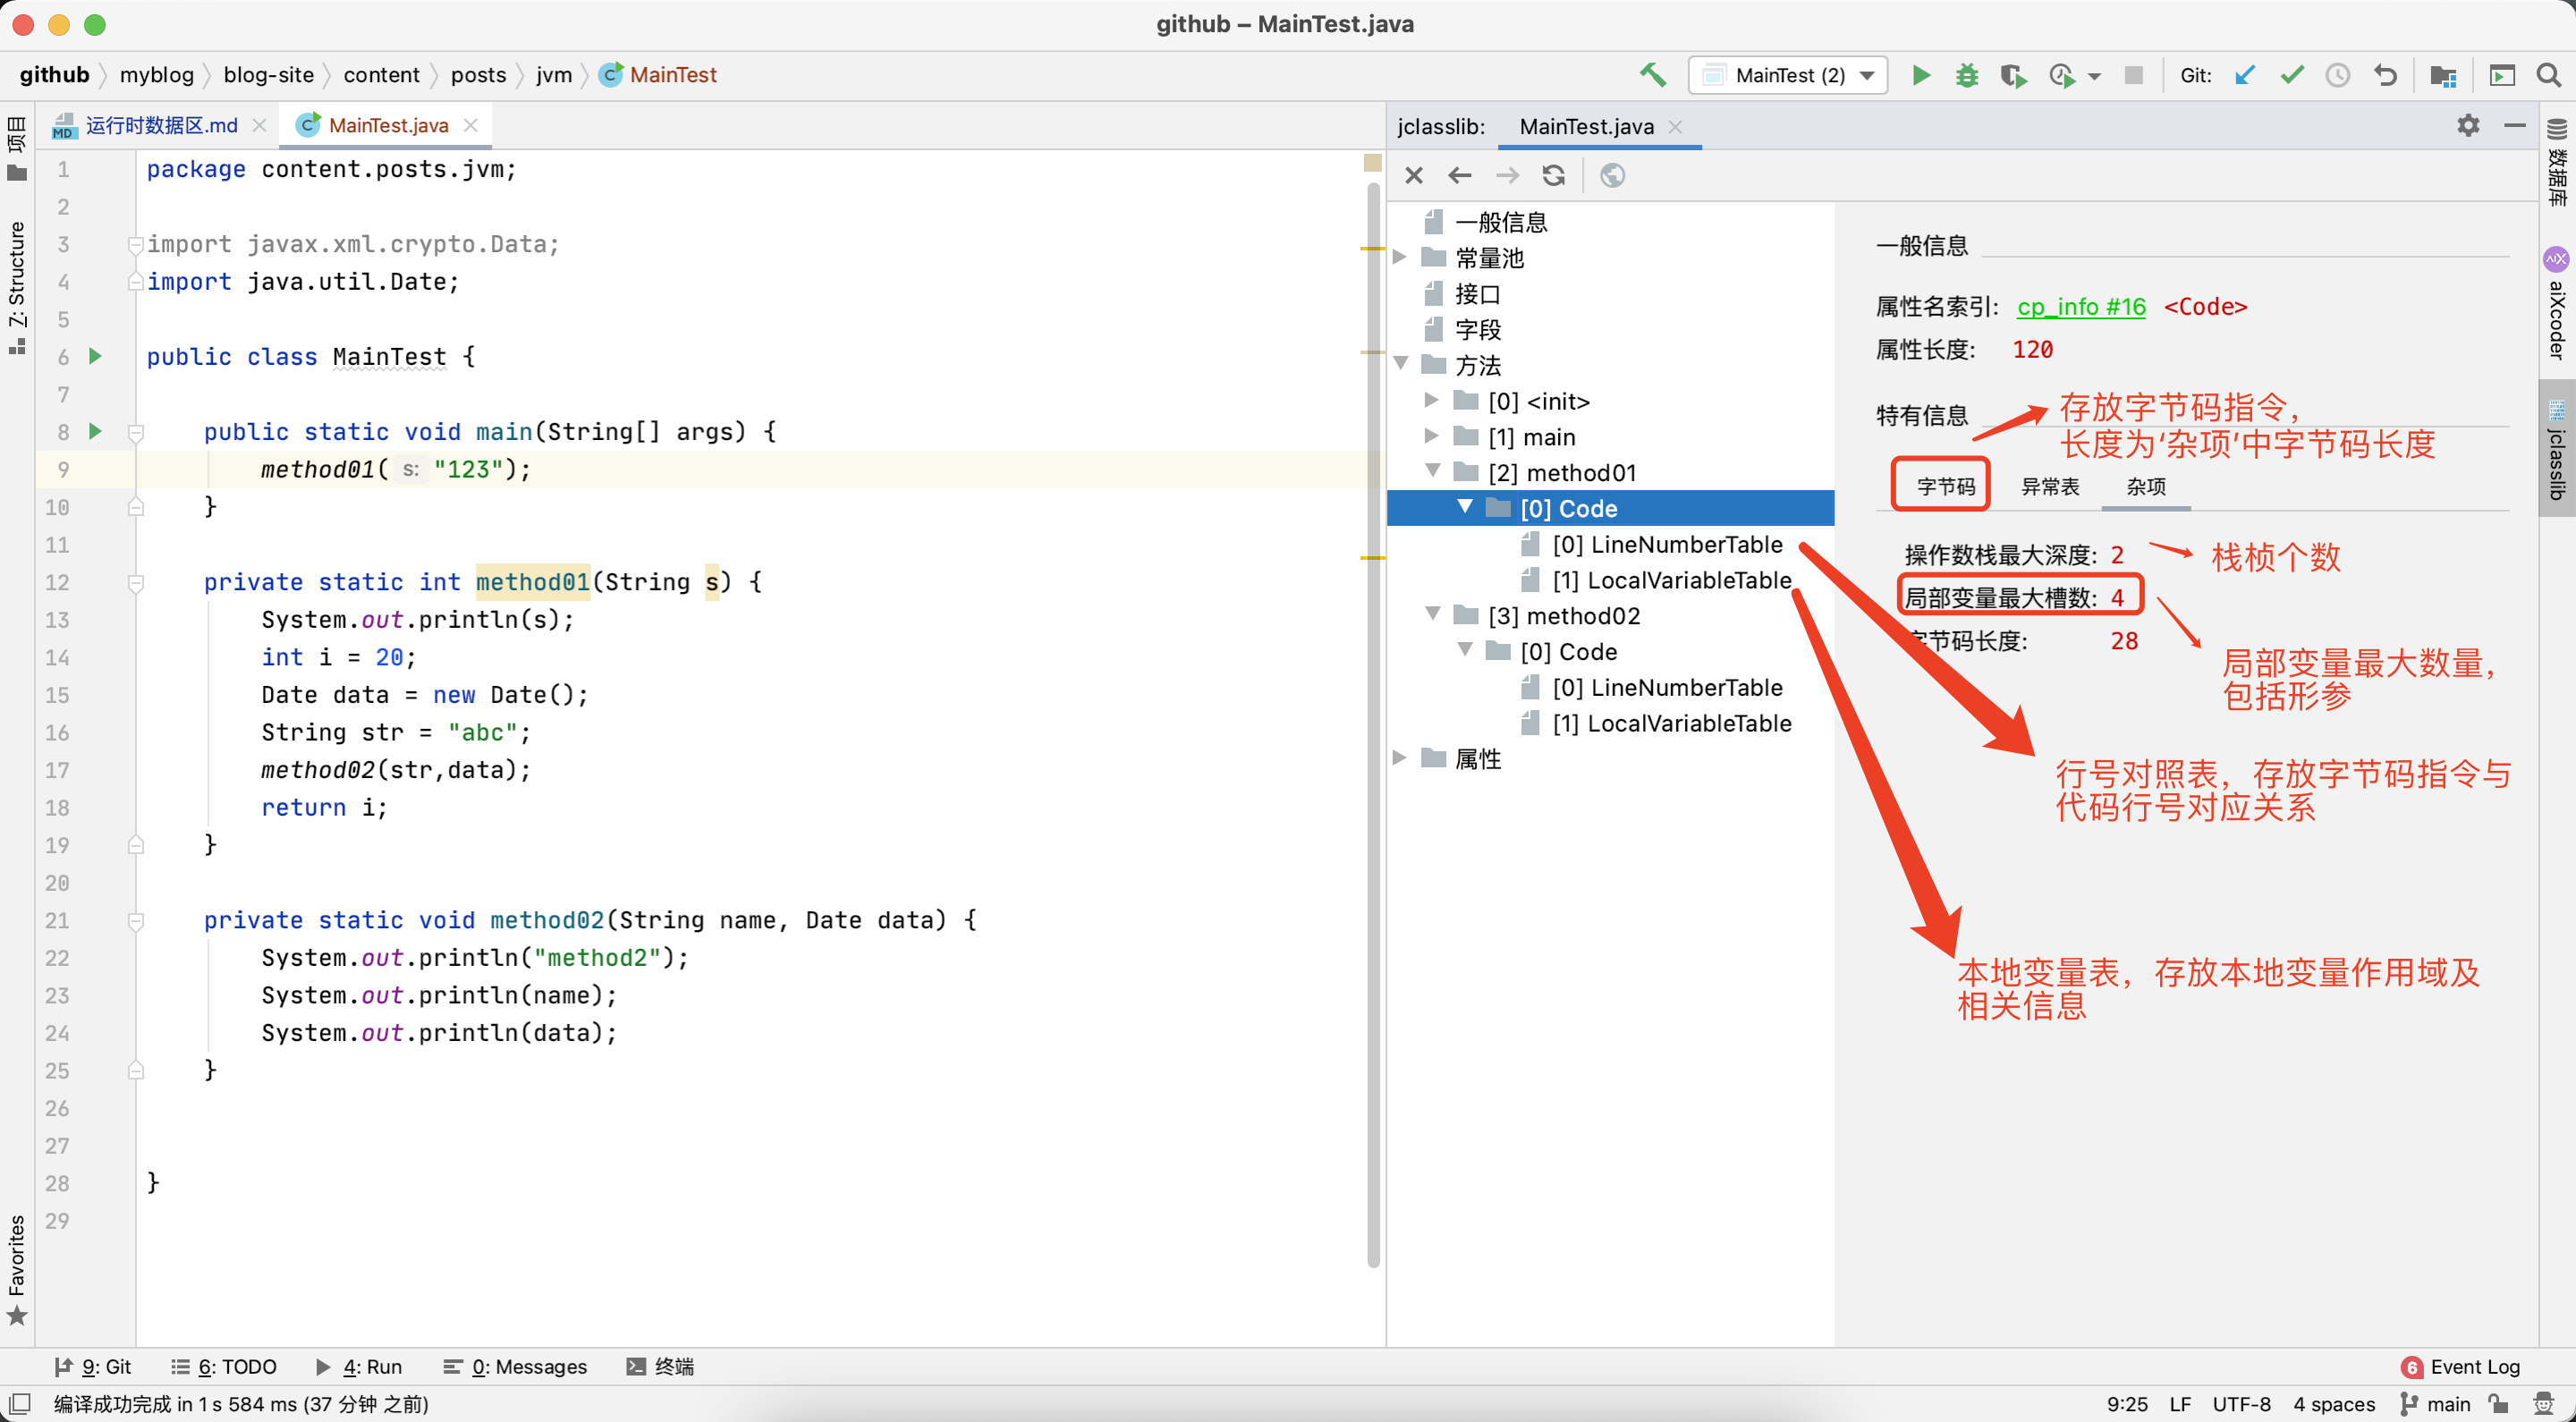The width and height of the screenshot is (2576, 1422).
Task: Click the LF line separator indicator
Action: tap(2180, 1404)
